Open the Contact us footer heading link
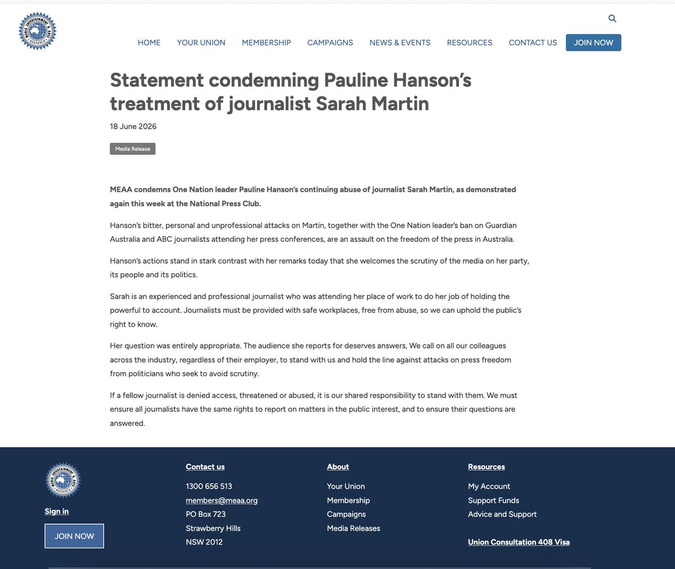The width and height of the screenshot is (675, 569). point(205,467)
